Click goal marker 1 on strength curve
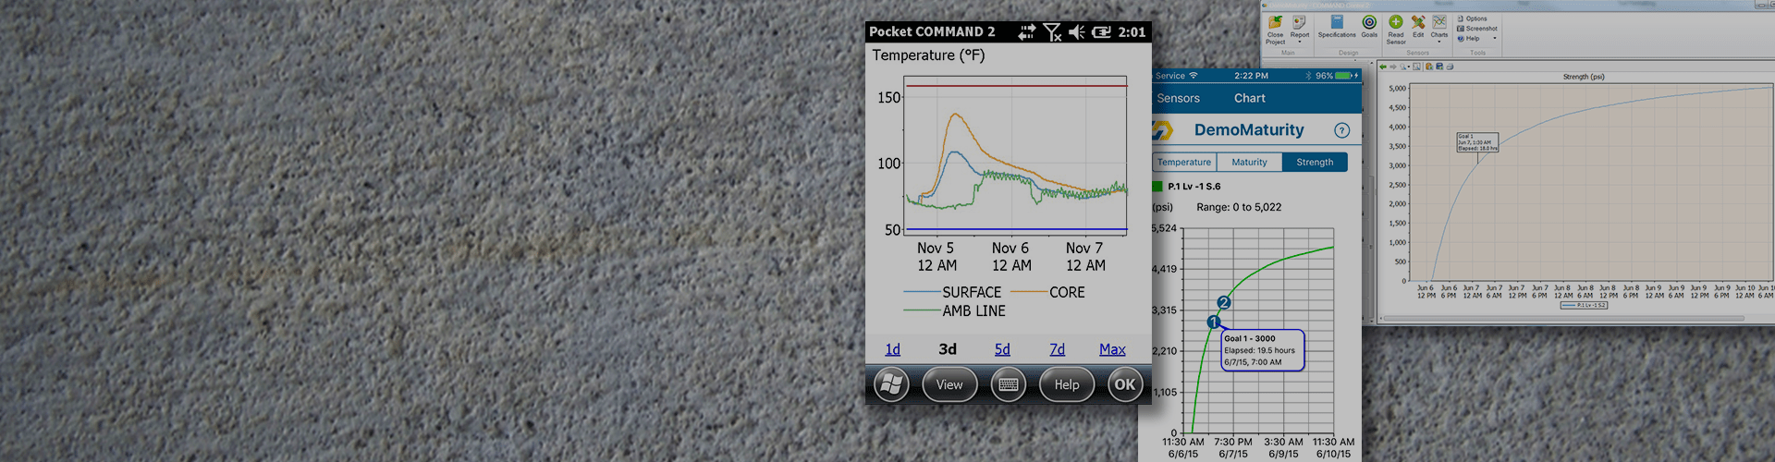1775x462 pixels. click(1214, 322)
